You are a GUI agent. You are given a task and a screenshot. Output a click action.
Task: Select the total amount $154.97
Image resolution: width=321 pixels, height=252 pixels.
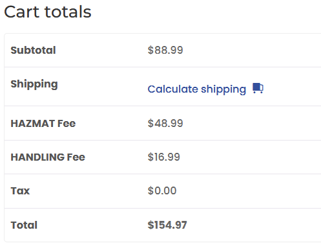point(167,225)
